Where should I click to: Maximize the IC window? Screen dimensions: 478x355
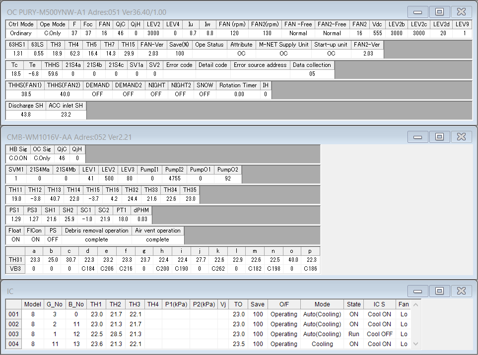click(439, 290)
